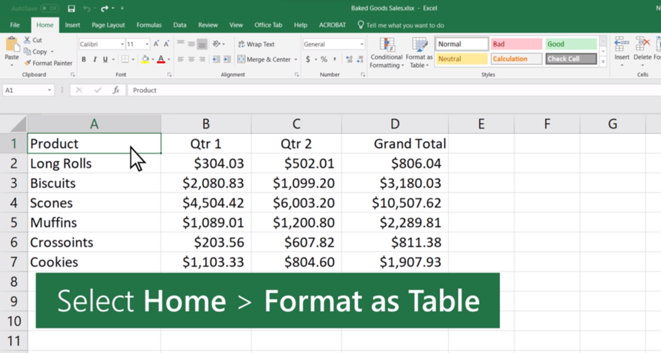Click the Insert Function fx icon
This screenshot has height=353, width=661.
[116, 90]
